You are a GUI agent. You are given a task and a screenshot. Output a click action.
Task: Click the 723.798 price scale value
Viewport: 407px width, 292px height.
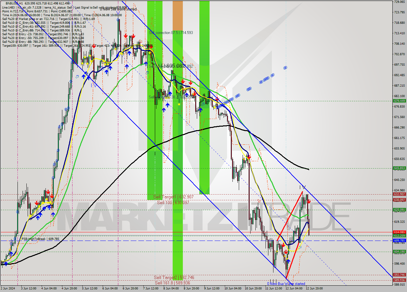coord(399,12)
